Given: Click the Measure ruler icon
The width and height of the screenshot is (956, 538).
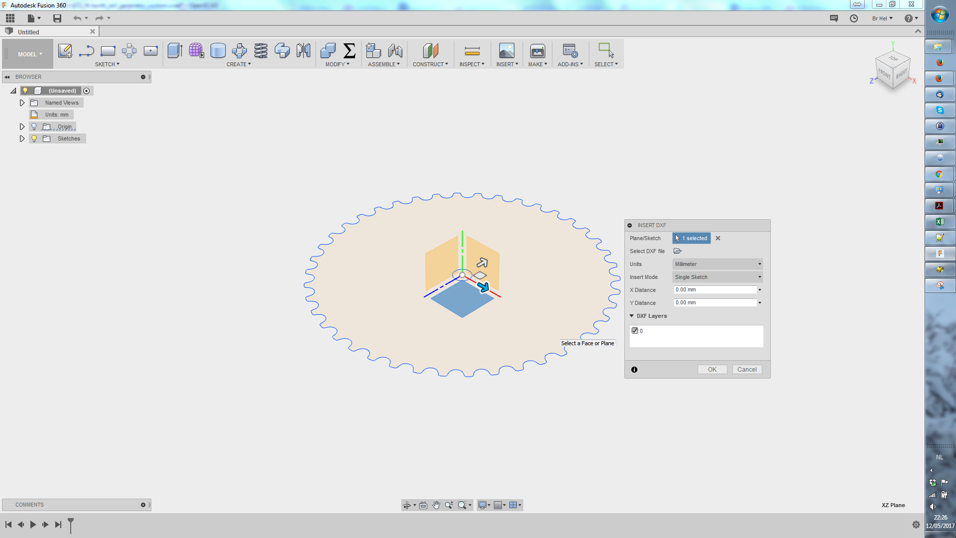Looking at the screenshot, I should click(472, 51).
